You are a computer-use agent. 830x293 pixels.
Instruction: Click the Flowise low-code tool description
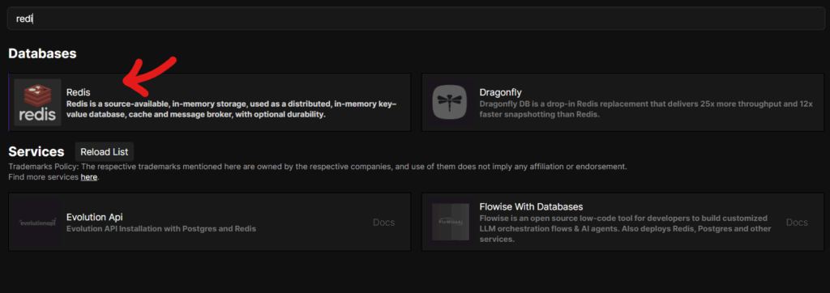pyautogui.click(x=625, y=228)
